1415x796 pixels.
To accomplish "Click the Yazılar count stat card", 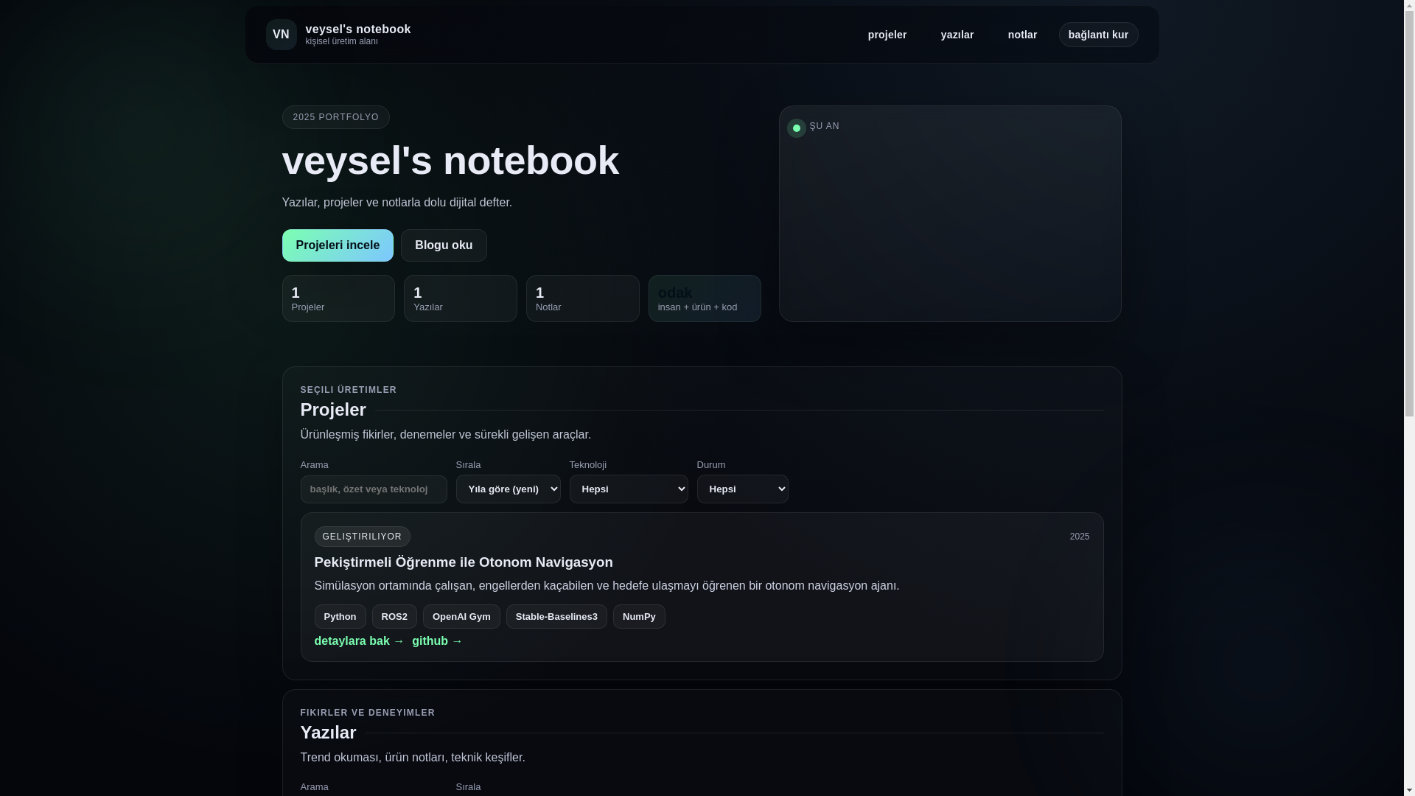I will (461, 298).
